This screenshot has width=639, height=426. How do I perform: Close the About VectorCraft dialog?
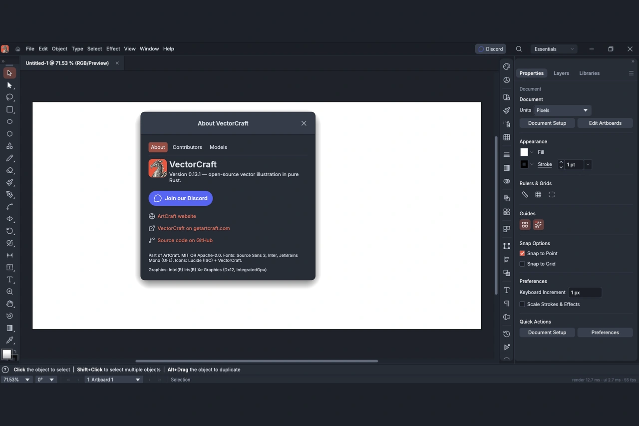[304, 123]
